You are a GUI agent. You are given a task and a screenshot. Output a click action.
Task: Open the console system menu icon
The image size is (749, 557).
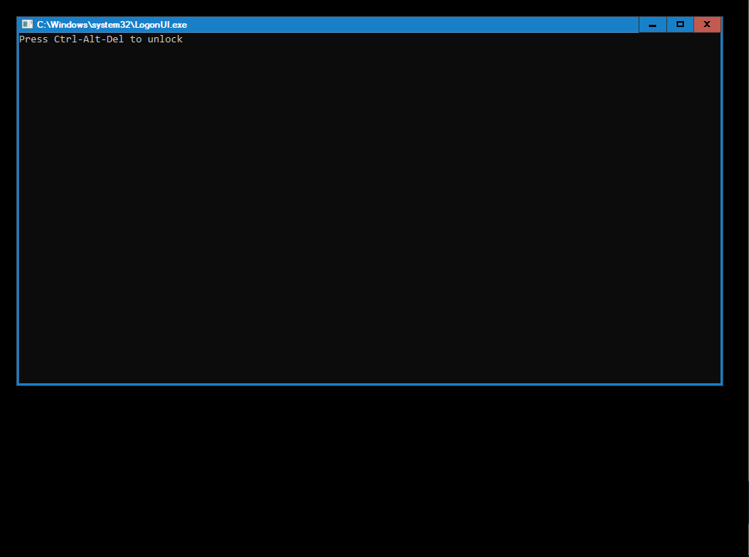28,25
